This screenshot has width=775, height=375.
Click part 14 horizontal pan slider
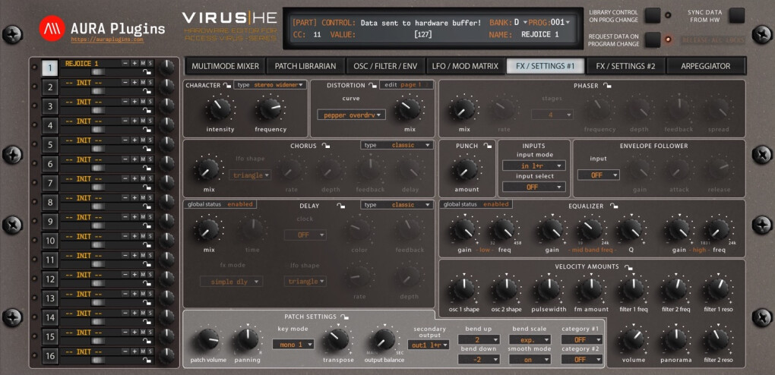coord(98,322)
